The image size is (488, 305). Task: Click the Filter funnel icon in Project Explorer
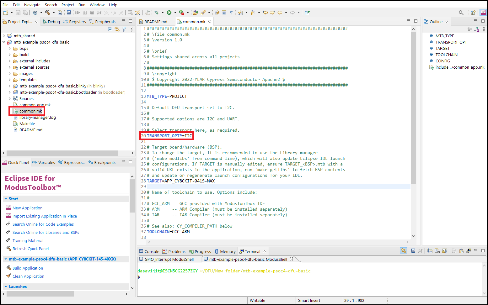click(x=124, y=29)
